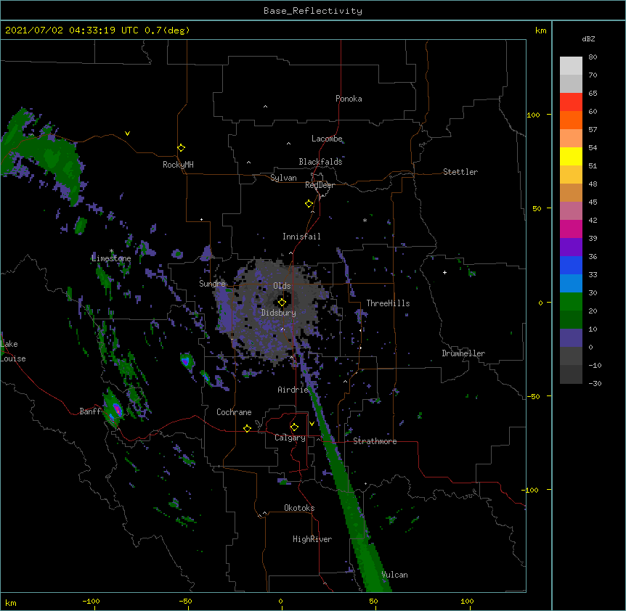Click the km unit label at top right

[x=540, y=30]
